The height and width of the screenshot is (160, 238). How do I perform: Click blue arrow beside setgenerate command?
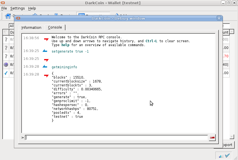click(x=45, y=51)
